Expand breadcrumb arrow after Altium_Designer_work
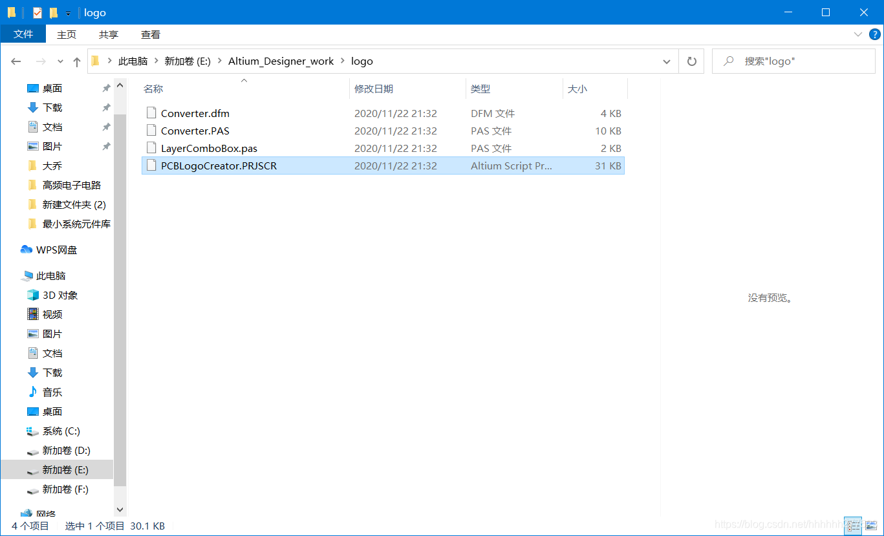Viewport: 884px width, 536px height. click(343, 61)
